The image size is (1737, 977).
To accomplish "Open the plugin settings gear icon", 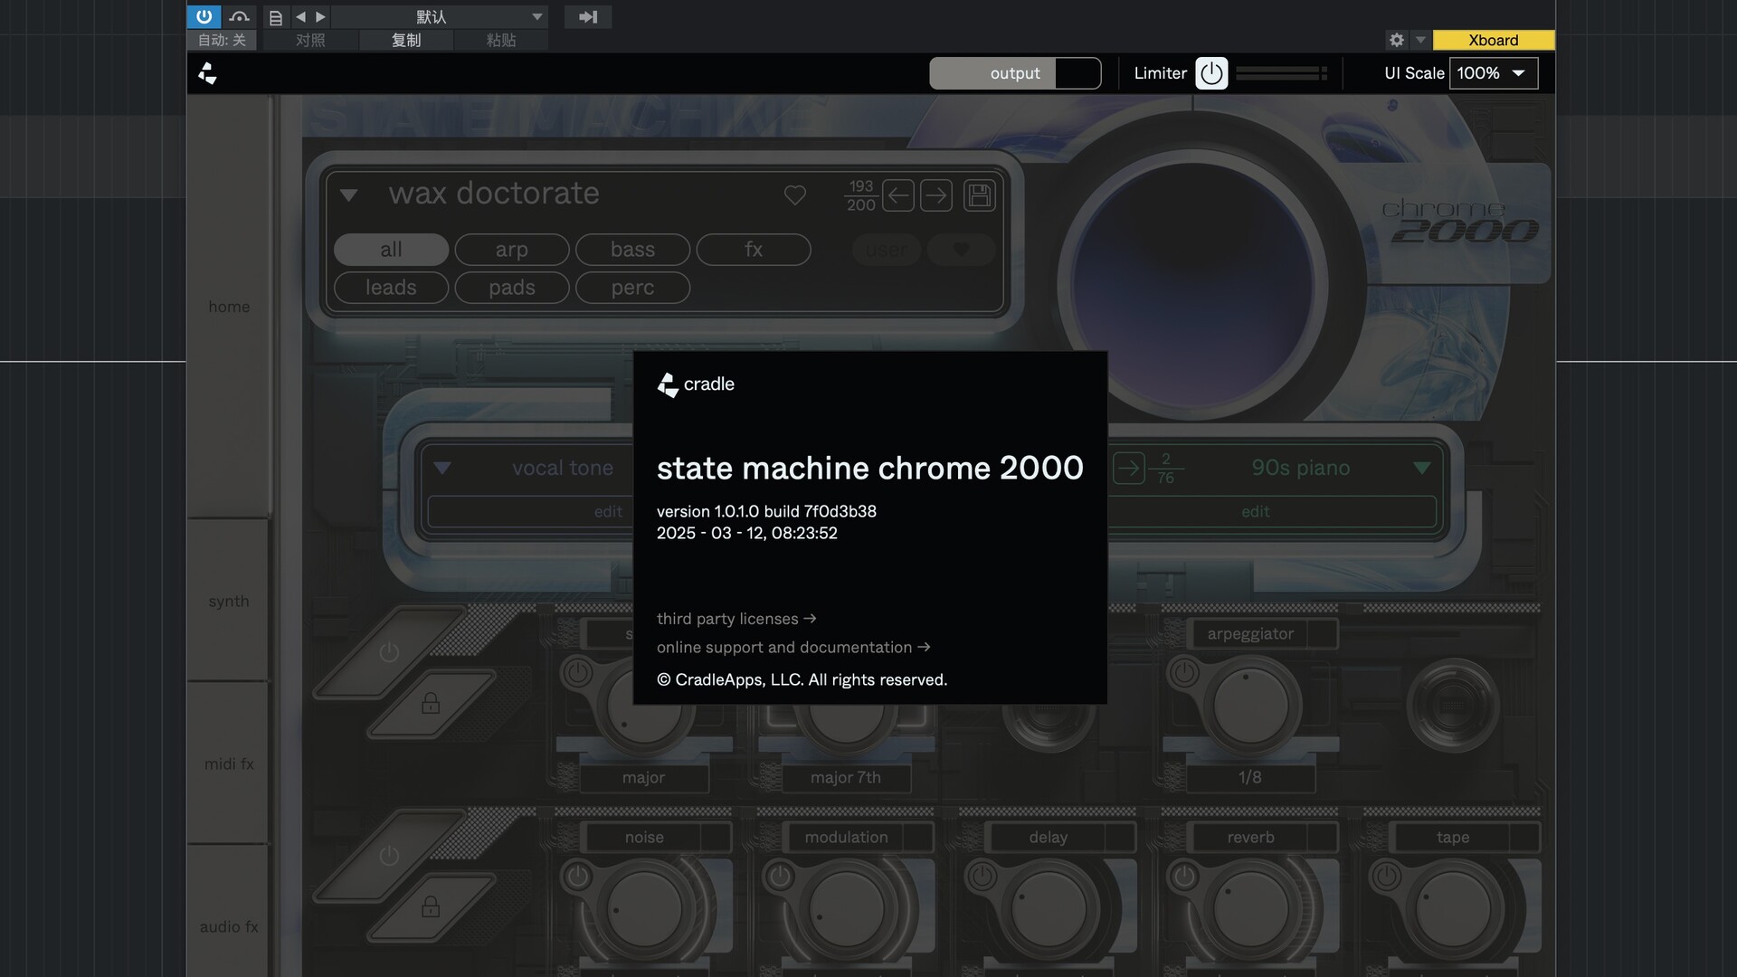I will [1397, 40].
